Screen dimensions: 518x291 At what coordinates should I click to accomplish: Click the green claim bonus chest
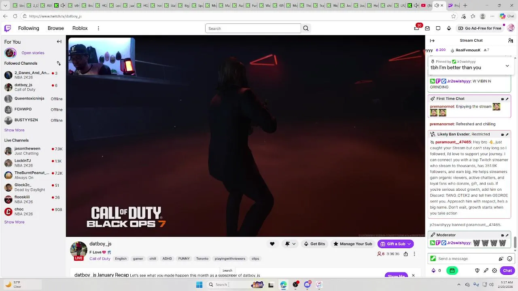coord(452,270)
